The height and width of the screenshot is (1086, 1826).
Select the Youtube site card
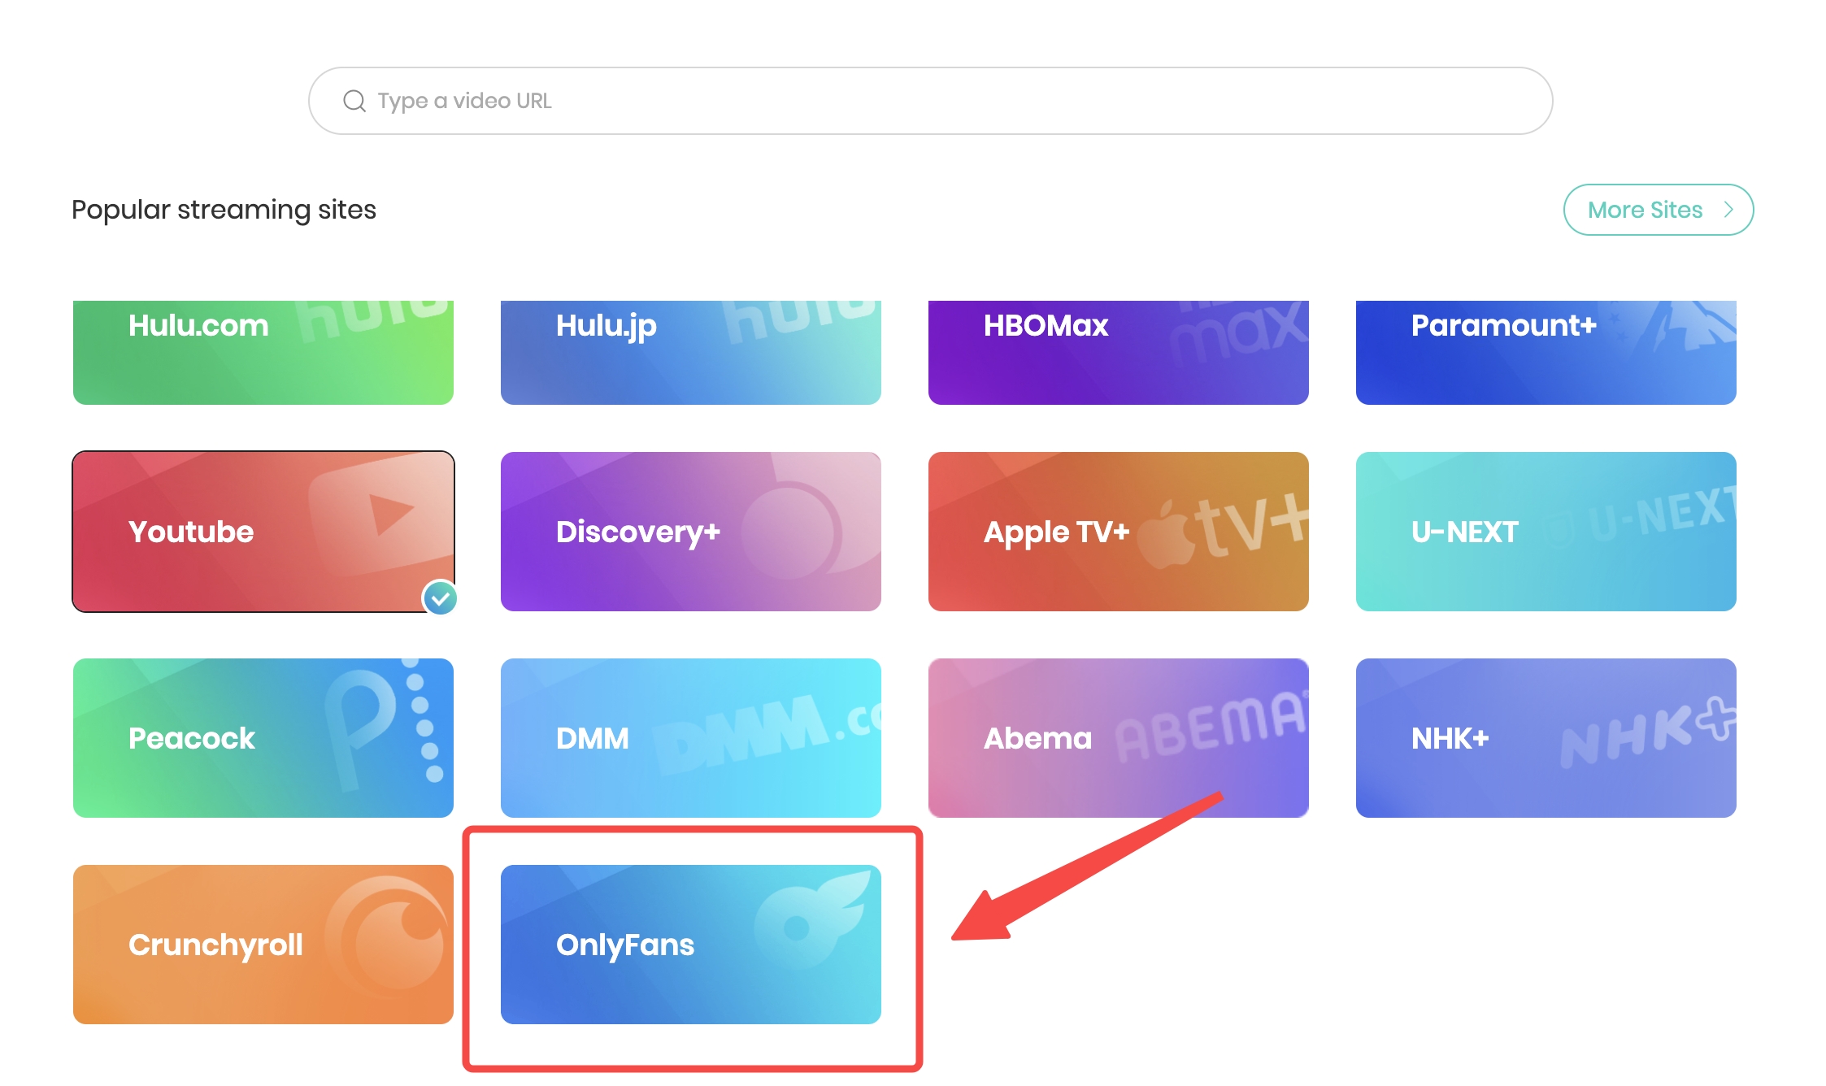[263, 532]
